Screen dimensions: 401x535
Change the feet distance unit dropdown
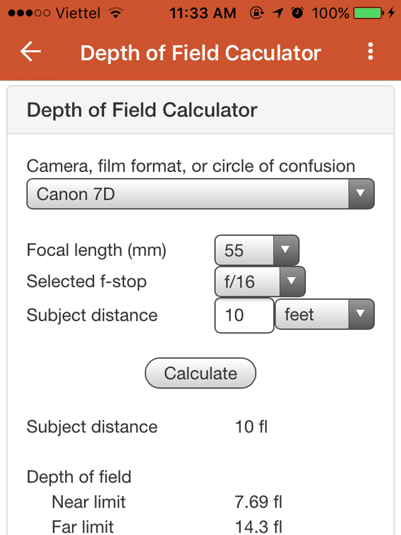coord(325,314)
